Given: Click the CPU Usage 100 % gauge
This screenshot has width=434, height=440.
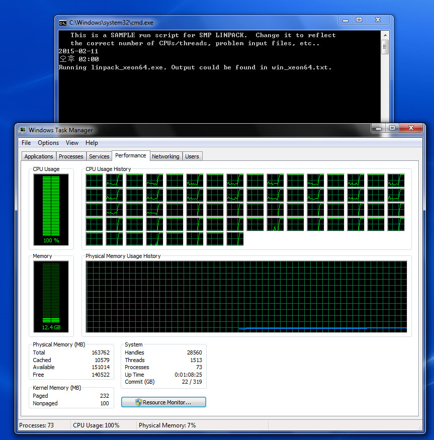Looking at the screenshot, I should 51,210.
